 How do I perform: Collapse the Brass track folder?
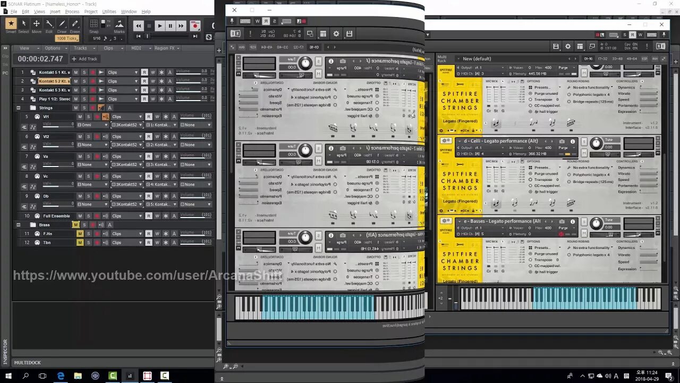pyautogui.click(x=19, y=225)
